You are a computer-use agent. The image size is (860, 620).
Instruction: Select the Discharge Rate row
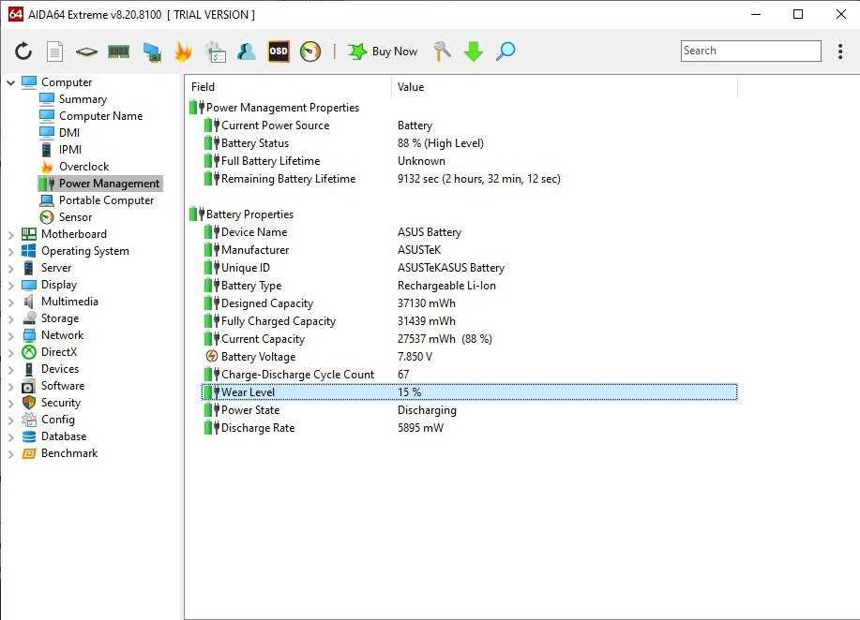point(470,428)
